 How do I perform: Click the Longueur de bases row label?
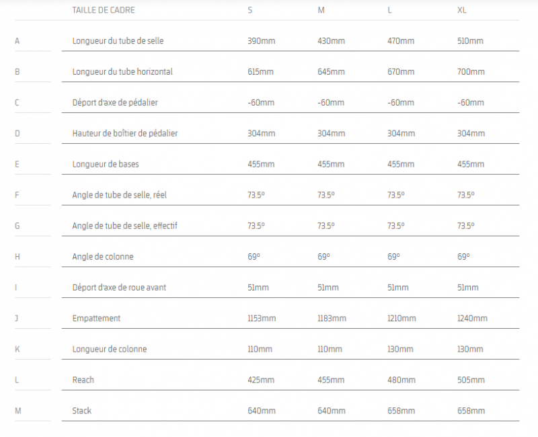coord(106,164)
